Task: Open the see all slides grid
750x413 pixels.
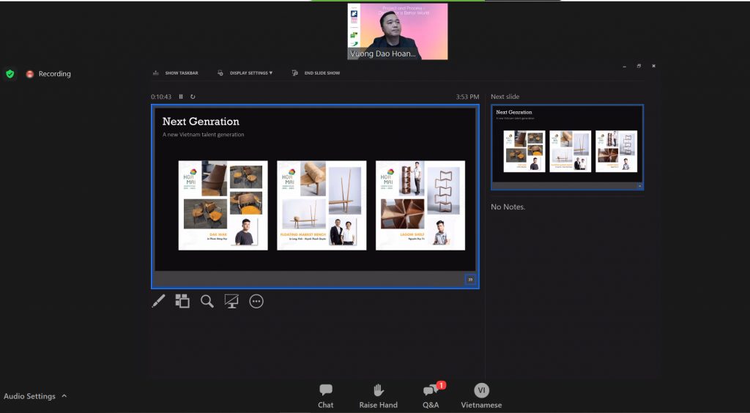Action: pos(182,301)
